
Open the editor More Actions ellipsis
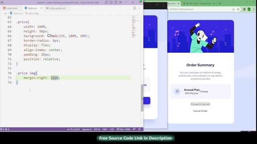(139, 8)
